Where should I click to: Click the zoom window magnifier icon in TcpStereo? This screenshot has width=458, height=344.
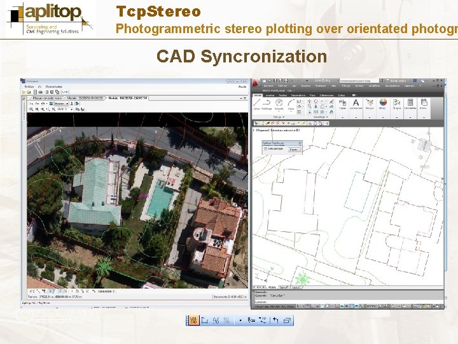[x=31, y=109]
